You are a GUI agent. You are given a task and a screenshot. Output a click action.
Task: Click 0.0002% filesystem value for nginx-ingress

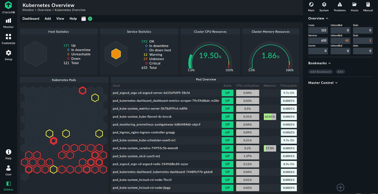coord(289,132)
